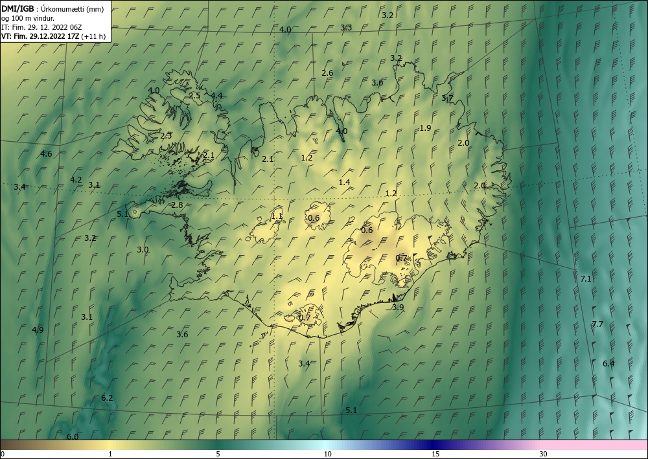Screen dimensions: 648x459
Task: Click the "7.7" value on the map
Action: (x=597, y=324)
